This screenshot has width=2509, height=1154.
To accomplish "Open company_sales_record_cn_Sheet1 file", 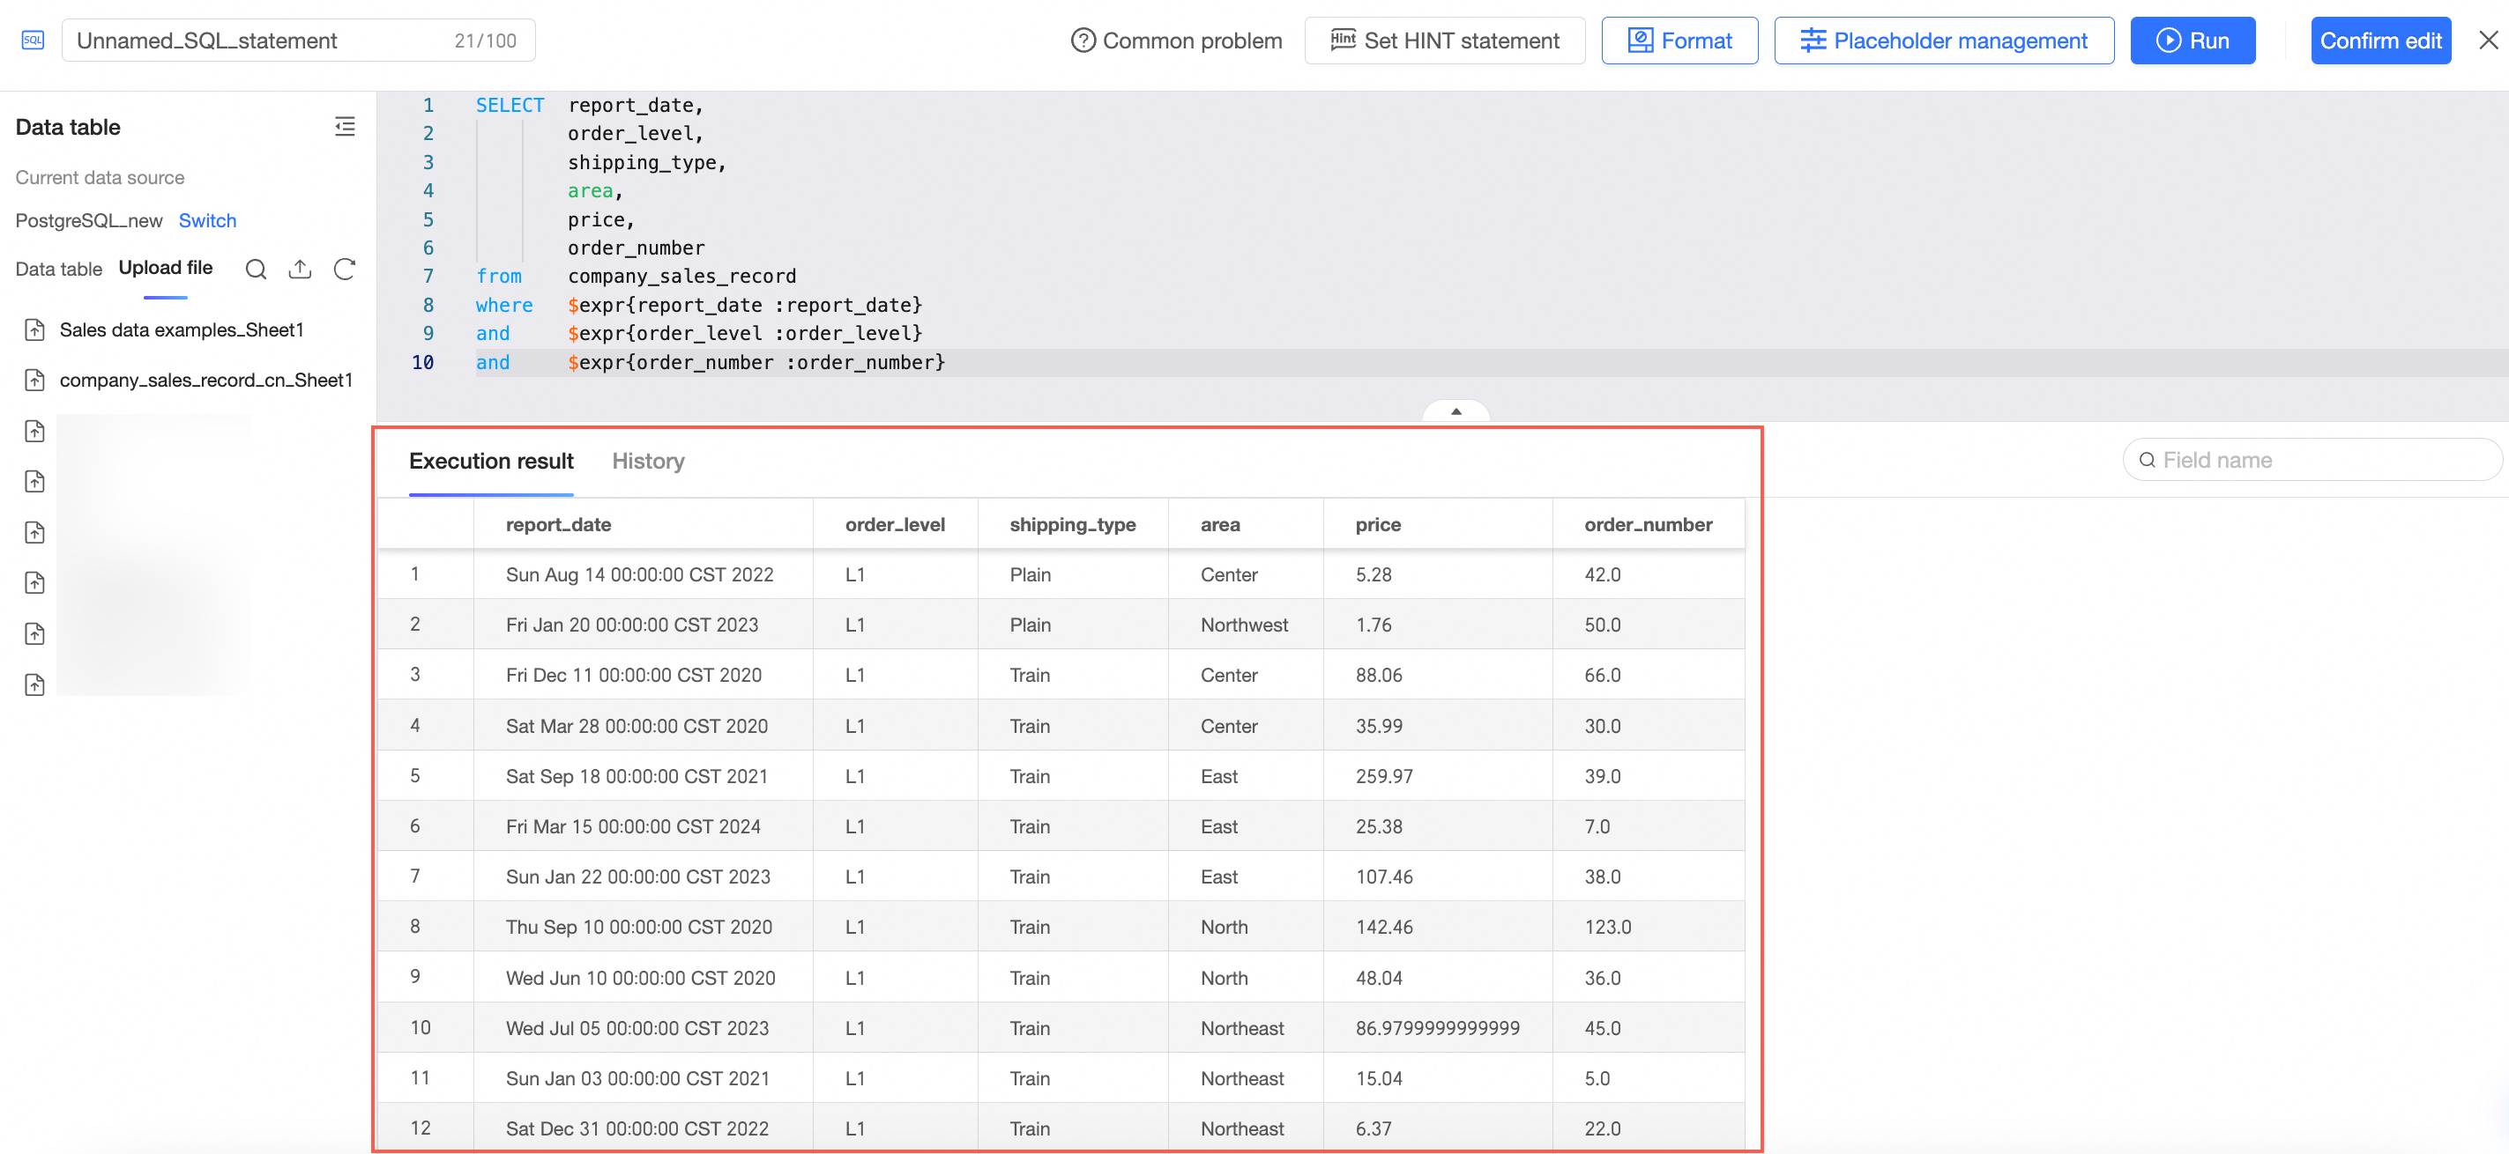I will tap(205, 381).
